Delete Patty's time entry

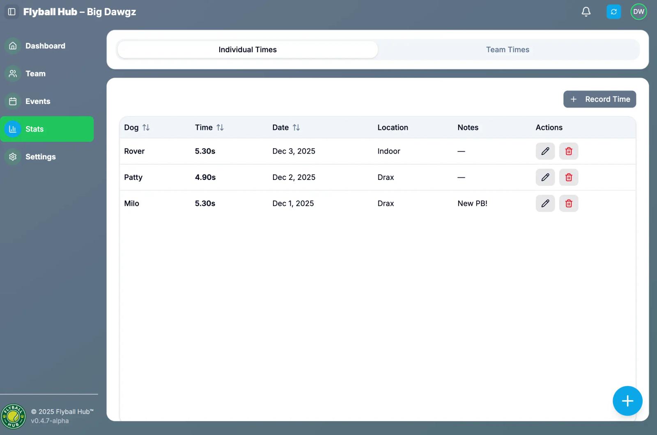(569, 177)
